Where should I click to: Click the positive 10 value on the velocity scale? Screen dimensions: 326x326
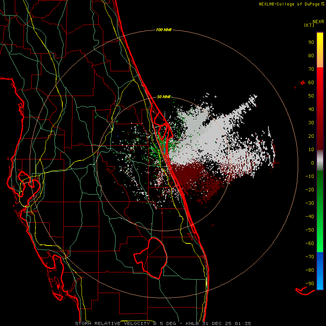coord(311,150)
